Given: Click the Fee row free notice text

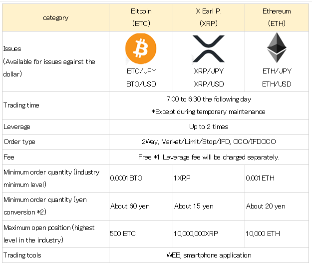Looking at the screenshot, I should point(209,157).
